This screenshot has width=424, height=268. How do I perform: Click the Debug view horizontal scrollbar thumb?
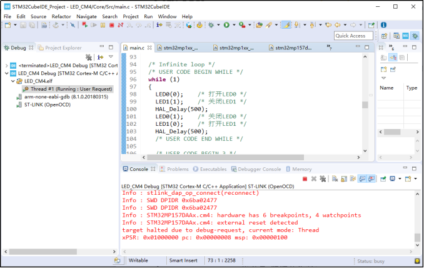pyautogui.click(x=43, y=252)
